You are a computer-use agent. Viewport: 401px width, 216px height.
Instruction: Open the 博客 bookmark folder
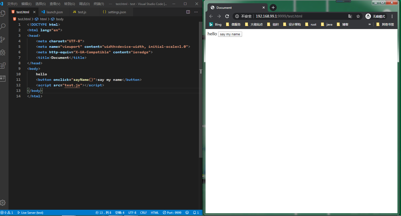click(x=343, y=24)
